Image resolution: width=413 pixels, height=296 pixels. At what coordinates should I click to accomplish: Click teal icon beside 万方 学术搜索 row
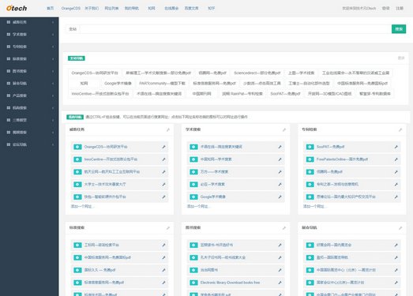coord(193,172)
